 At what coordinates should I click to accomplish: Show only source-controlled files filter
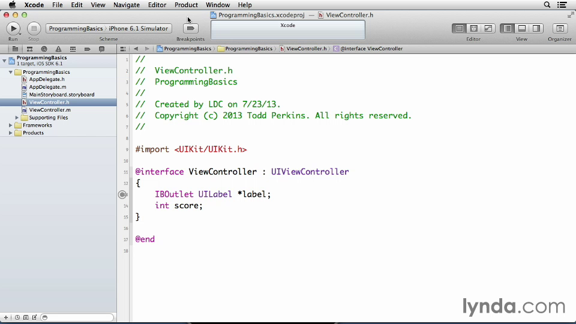pyautogui.click(x=26, y=317)
